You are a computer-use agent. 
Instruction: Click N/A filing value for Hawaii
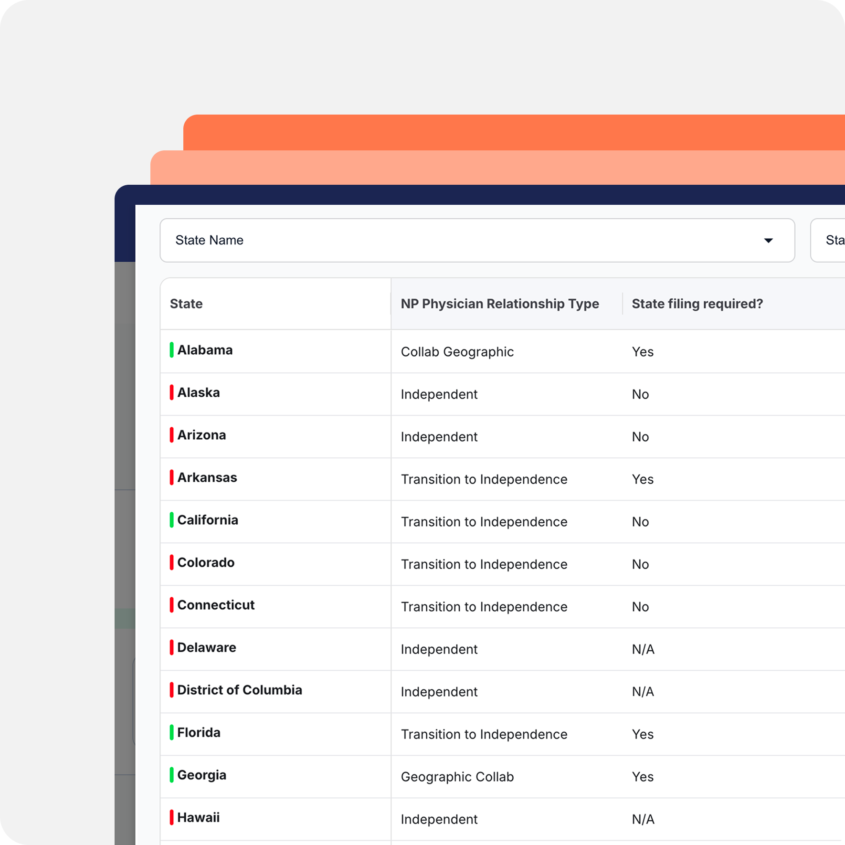(643, 819)
